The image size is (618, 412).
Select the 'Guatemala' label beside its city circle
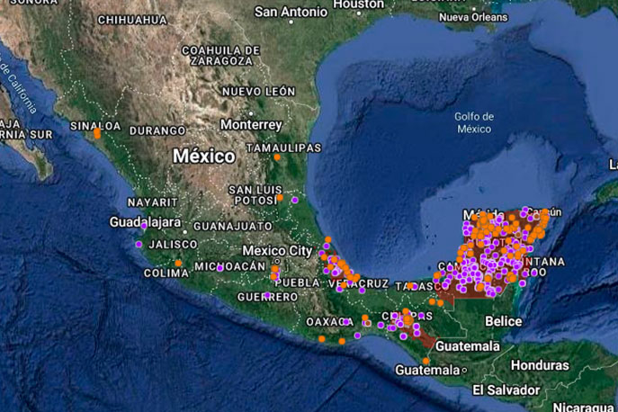click(x=427, y=371)
